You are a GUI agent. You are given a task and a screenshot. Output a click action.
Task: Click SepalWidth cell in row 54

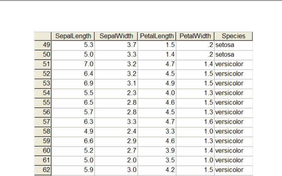click(116, 93)
